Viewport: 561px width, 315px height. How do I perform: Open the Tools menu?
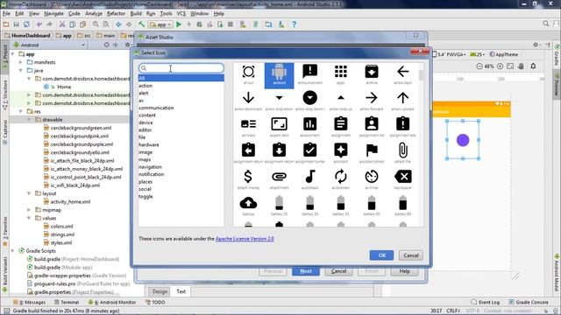click(x=166, y=14)
